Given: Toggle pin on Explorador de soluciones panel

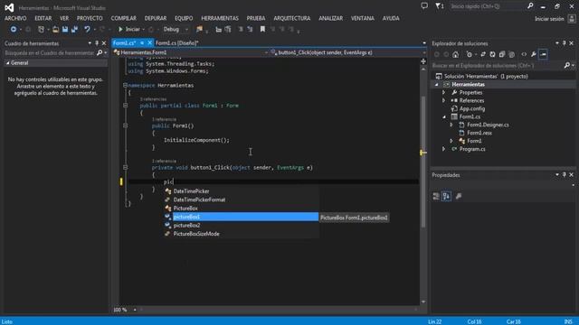Looking at the screenshot, I should click(565, 43).
